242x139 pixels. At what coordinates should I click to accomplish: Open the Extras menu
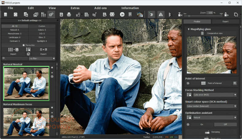[75, 8]
